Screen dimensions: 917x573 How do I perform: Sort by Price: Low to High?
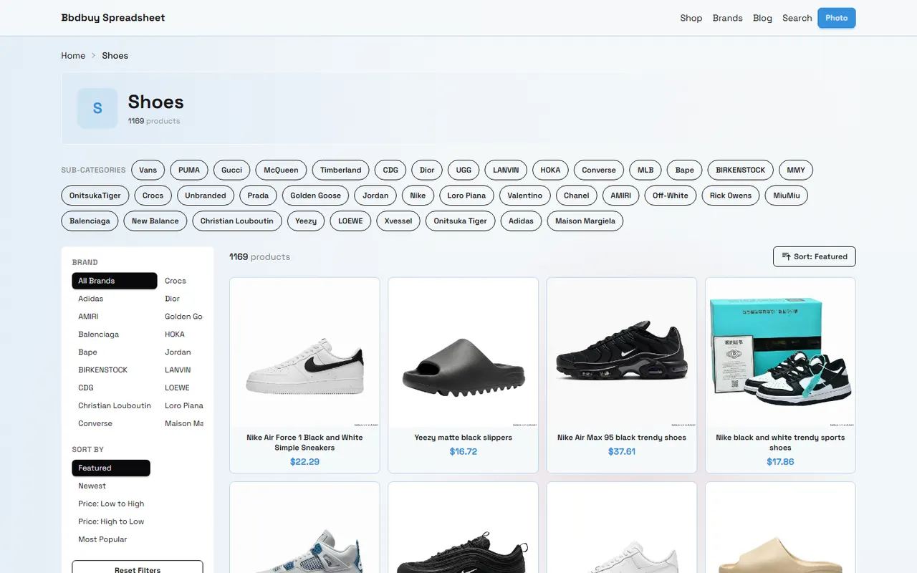[x=111, y=504]
